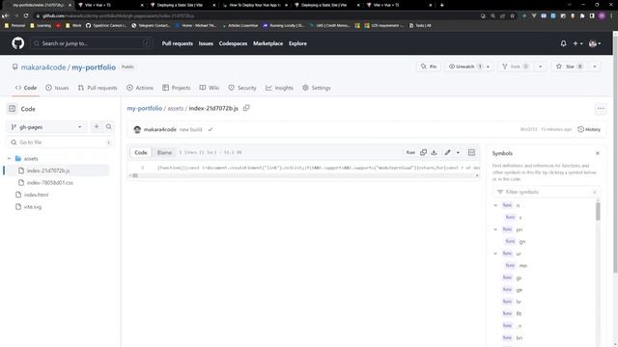Switch to the Actions tab
The image size is (618, 347).
[x=140, y=88]
